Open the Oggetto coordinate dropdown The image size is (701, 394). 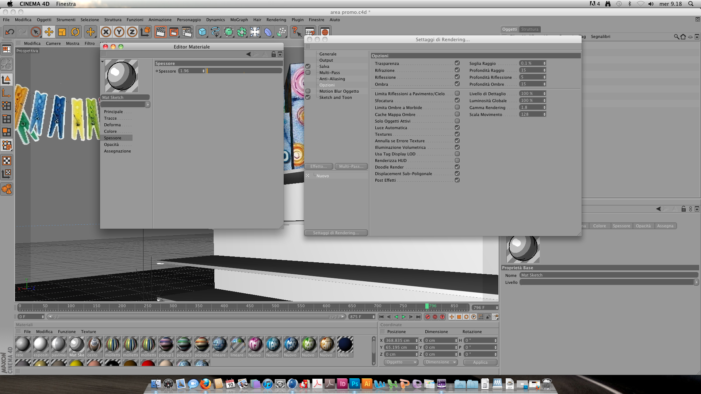pos(401,362)
